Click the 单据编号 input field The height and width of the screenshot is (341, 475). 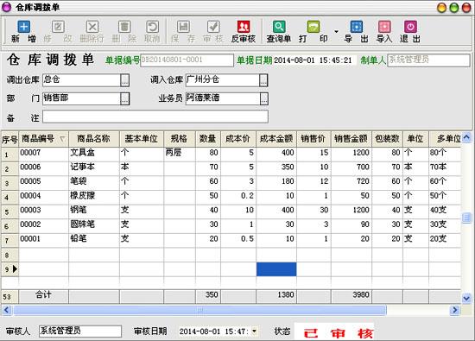pyautogui.click(x=187, y=60)
